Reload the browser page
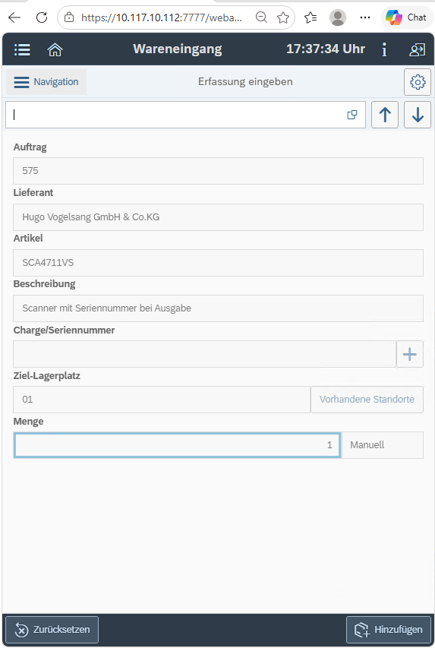This screenshot has width=435, height=648. pos(42,17)
